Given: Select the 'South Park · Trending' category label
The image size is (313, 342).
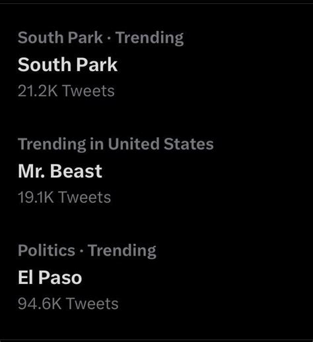Looking at the screenshot, I should pyautogui.click(x=100, y=38).
